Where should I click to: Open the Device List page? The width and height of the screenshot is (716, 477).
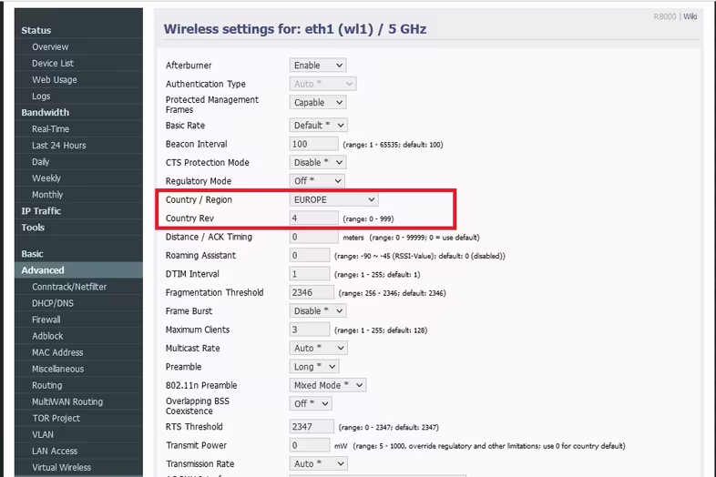coord(53,63)
